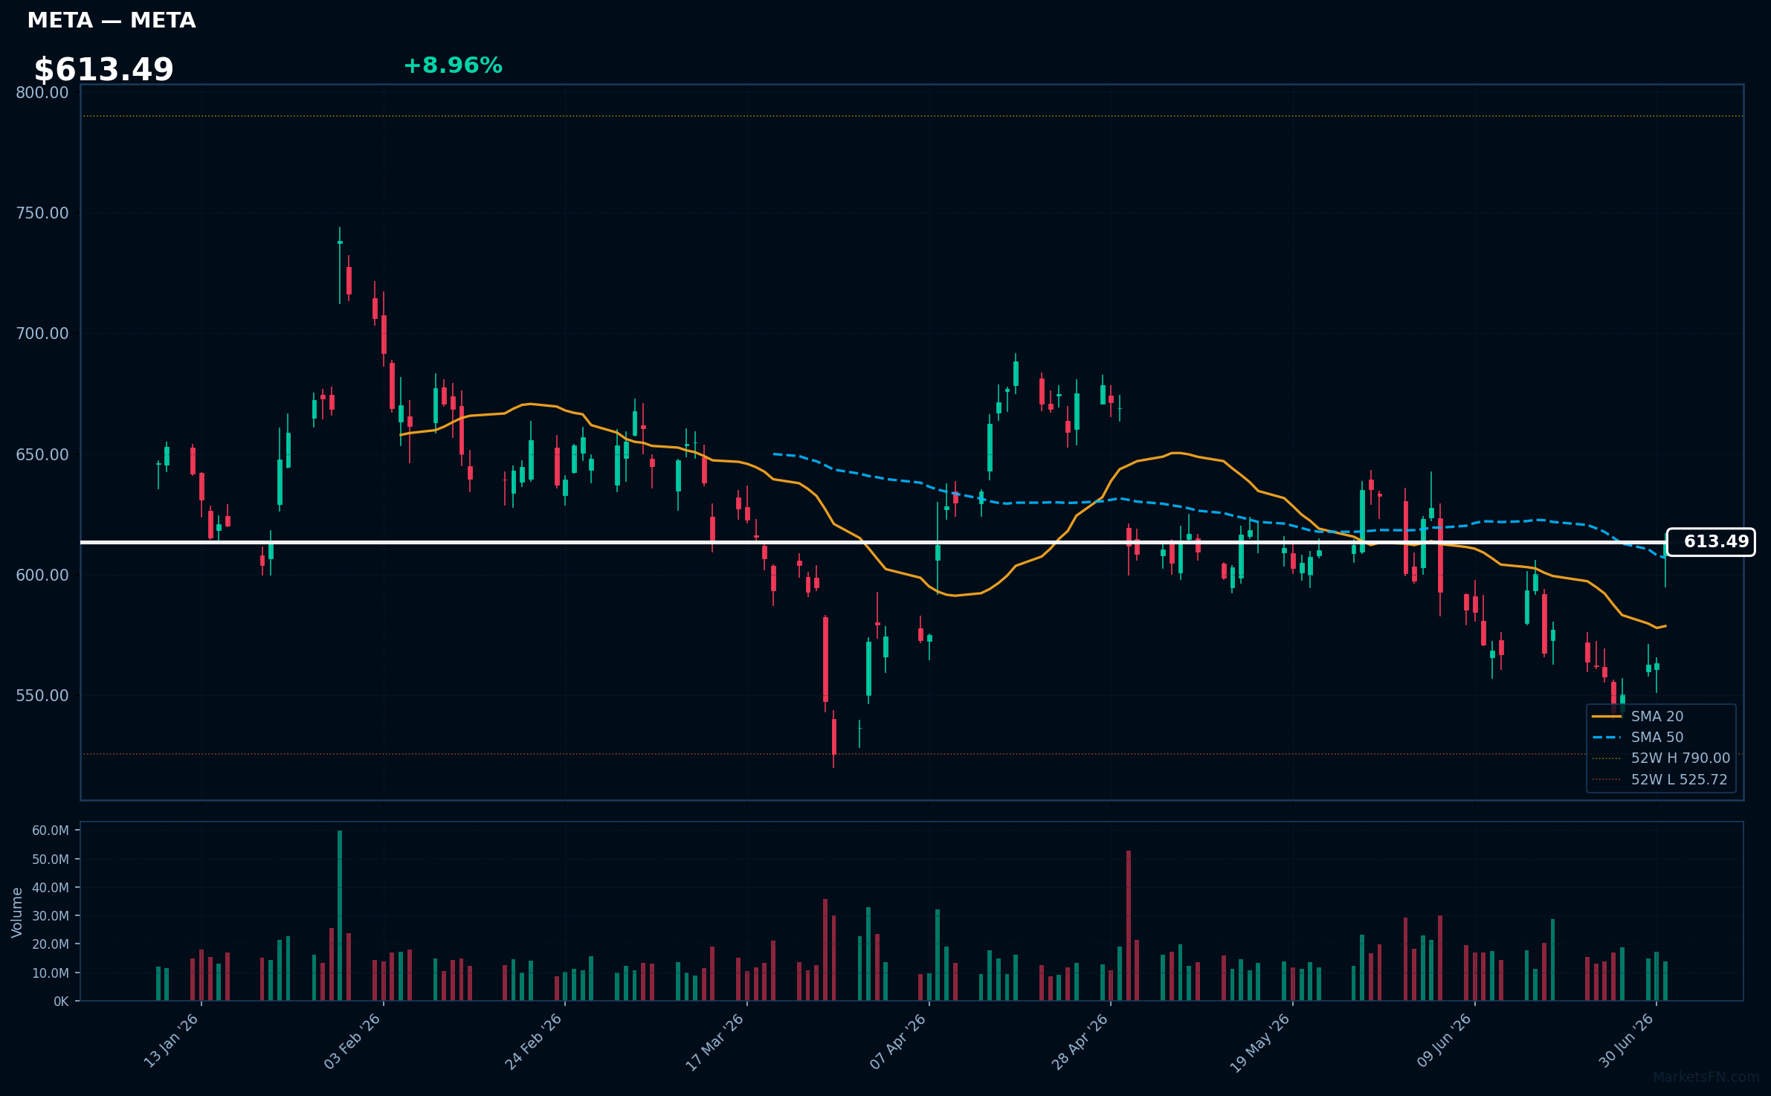Click the 28 Apr '26 date label
This screenshot has width=1771, height=1096.
pos(1080,1041)
